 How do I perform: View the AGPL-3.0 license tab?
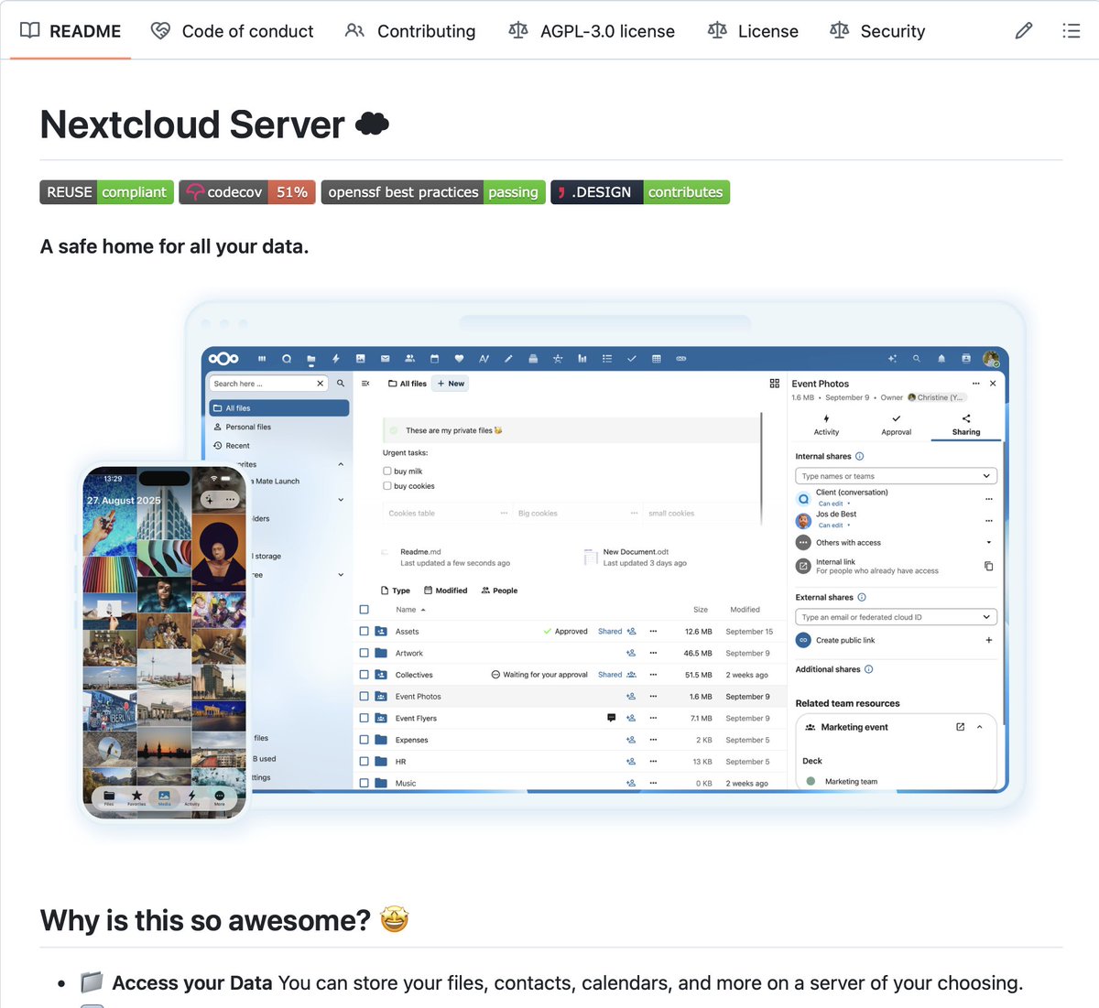pos(592,31)
